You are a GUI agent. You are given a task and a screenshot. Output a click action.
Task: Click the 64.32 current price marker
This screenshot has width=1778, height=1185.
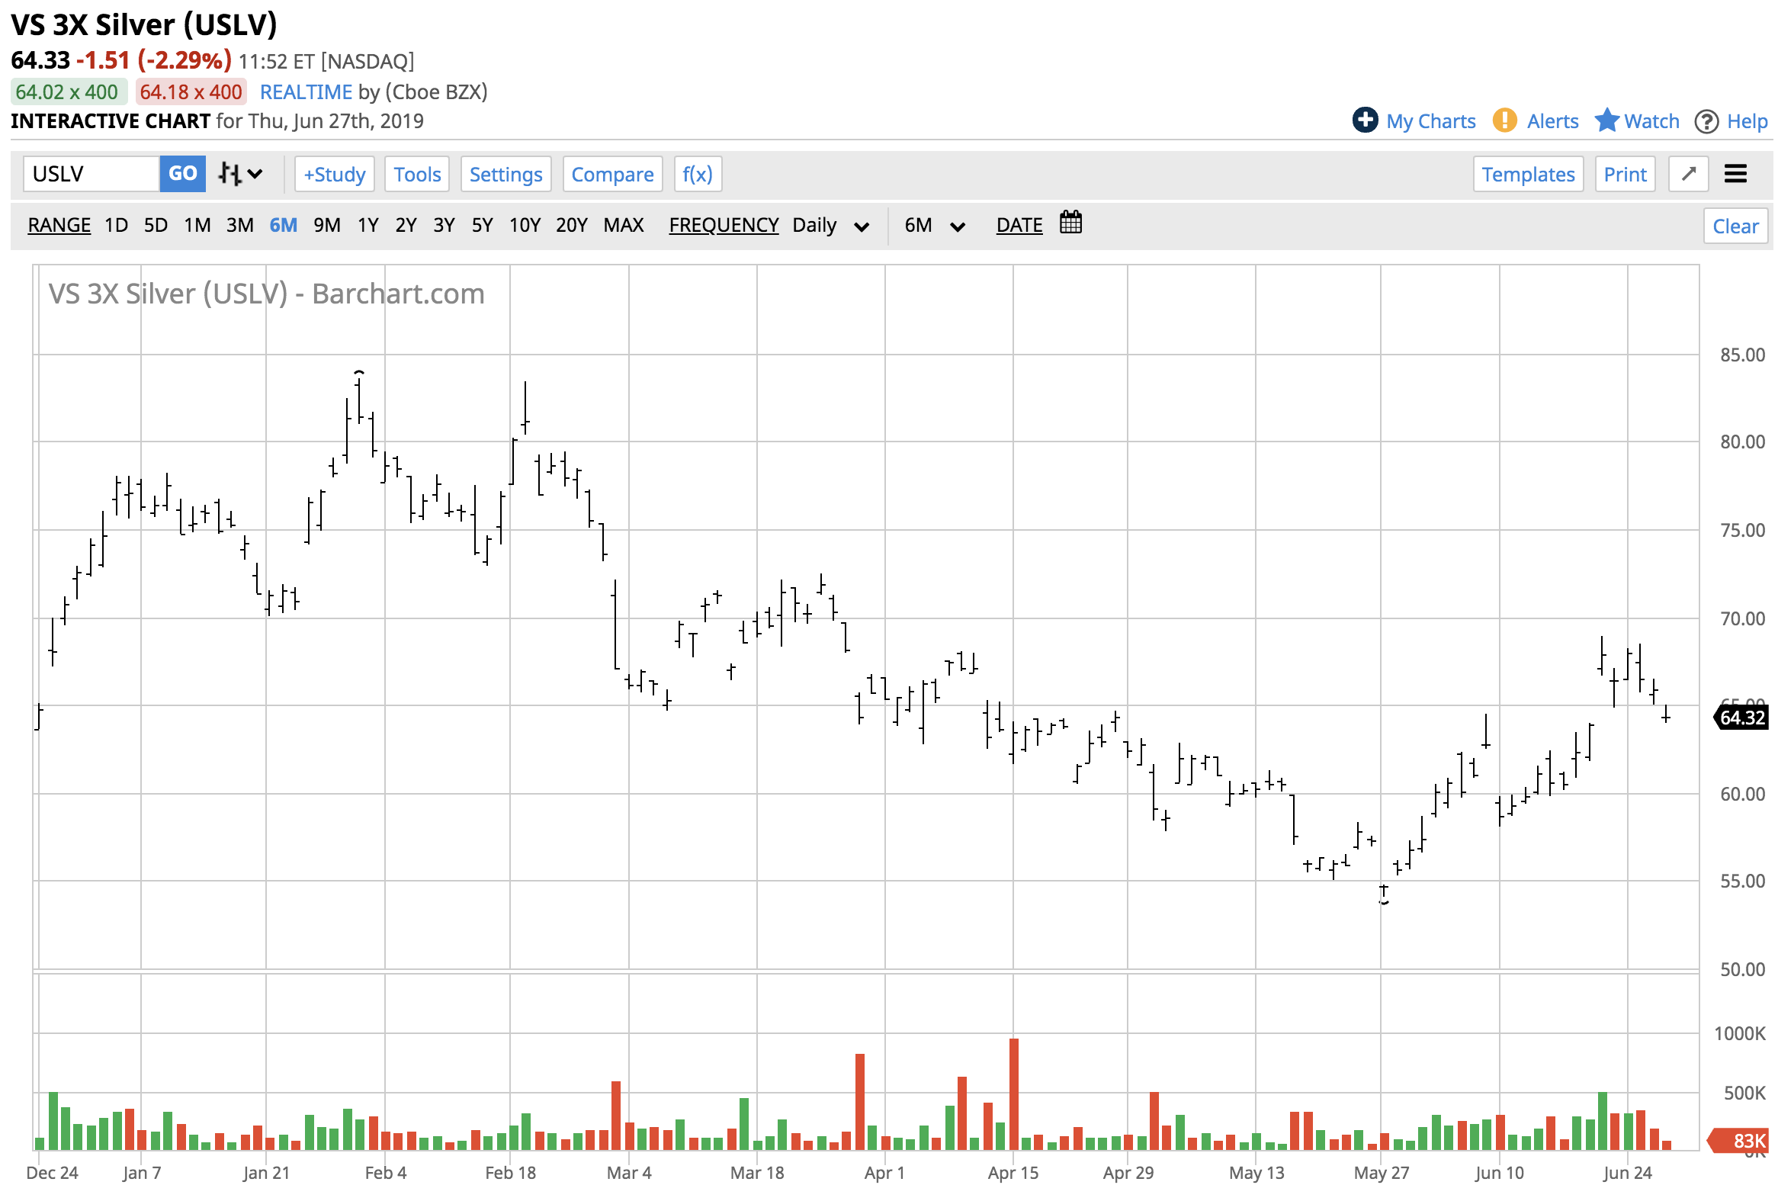point(1741,718)
